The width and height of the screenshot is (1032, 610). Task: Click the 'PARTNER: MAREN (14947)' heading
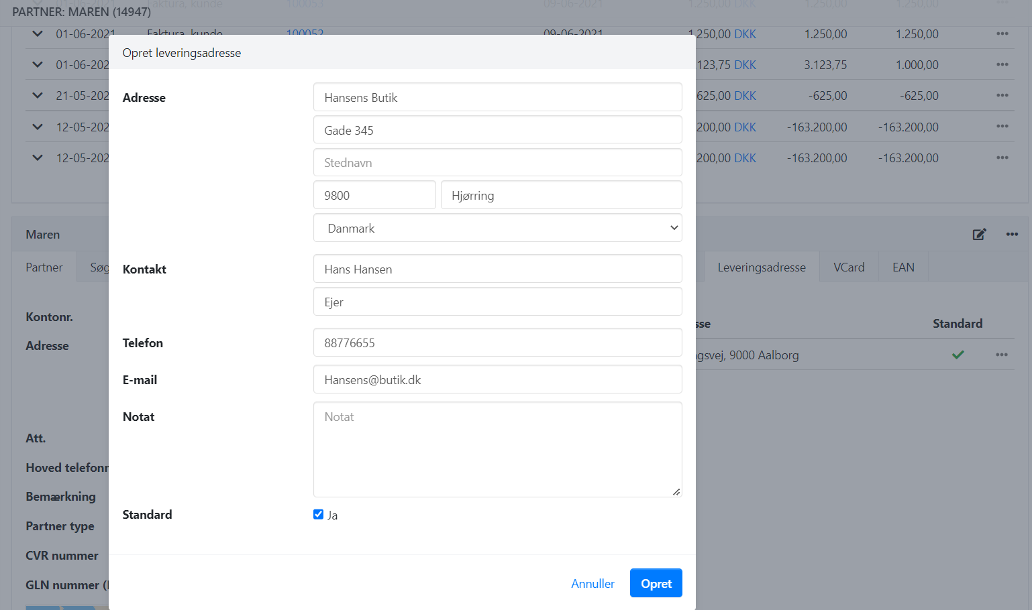(x=81, y=11)
